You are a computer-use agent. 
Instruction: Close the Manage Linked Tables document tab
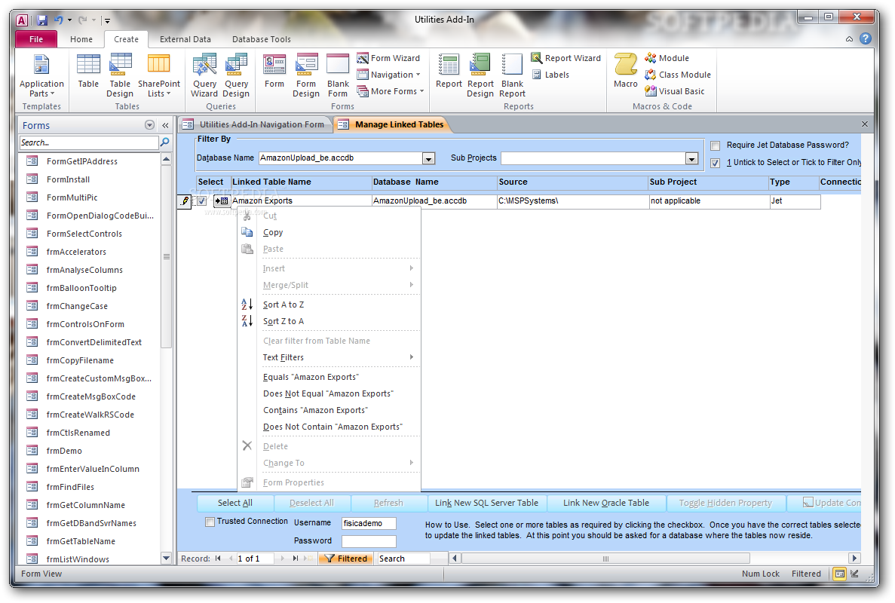click(865, 124)
